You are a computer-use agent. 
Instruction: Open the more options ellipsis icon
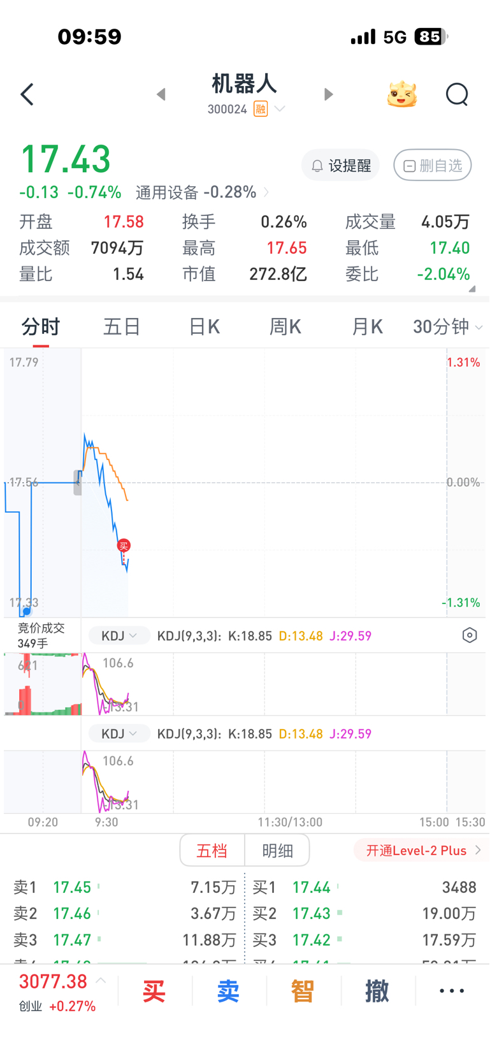tap(452, 991)
